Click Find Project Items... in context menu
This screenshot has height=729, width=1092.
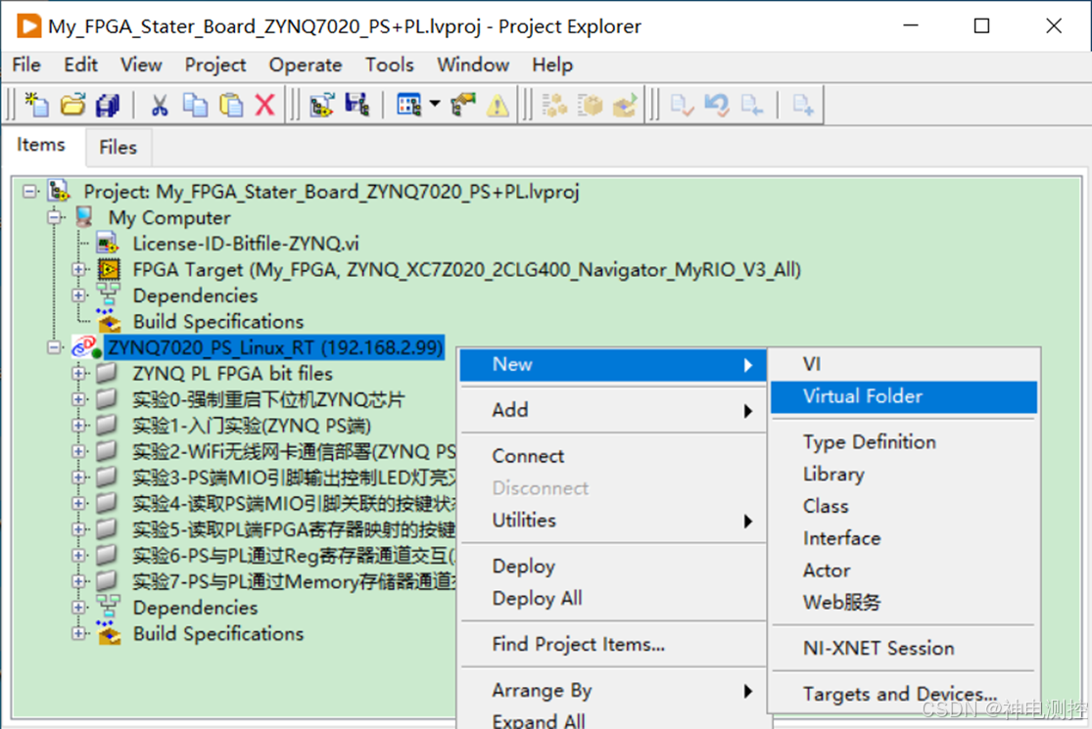pos(612,644)
